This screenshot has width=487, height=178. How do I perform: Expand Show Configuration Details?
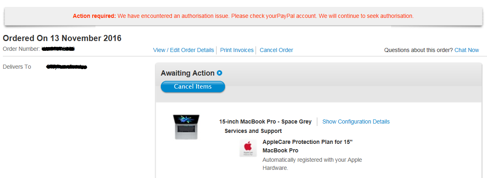tap(356, 122)
